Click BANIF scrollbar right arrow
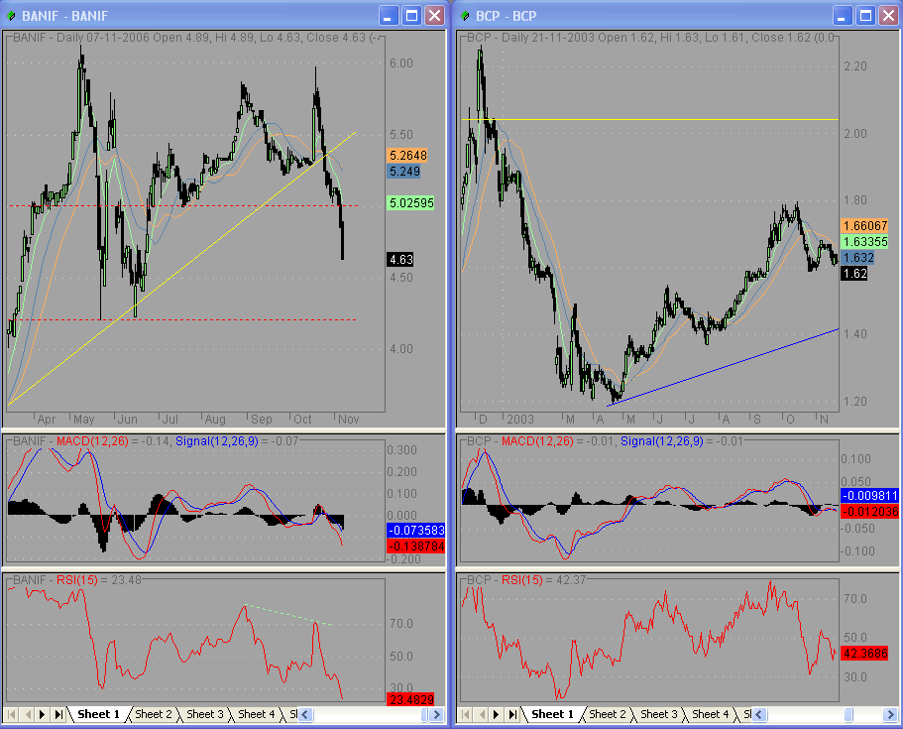Screen dimensions: 903x729 (436, 714)
